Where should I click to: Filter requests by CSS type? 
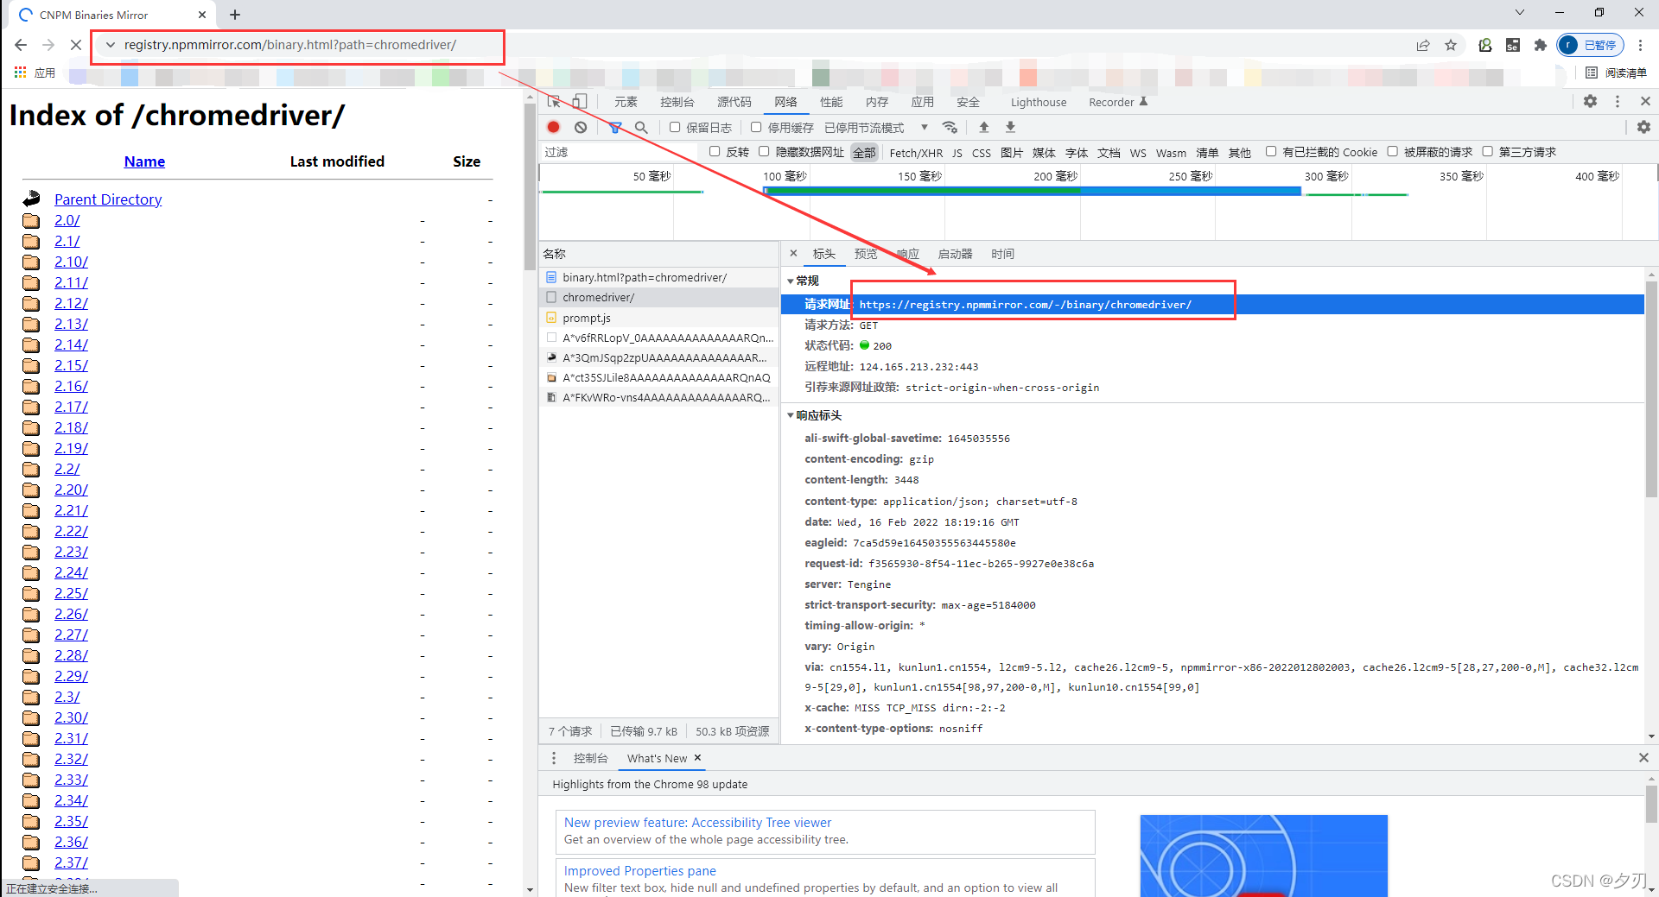(x=982, y=153)
